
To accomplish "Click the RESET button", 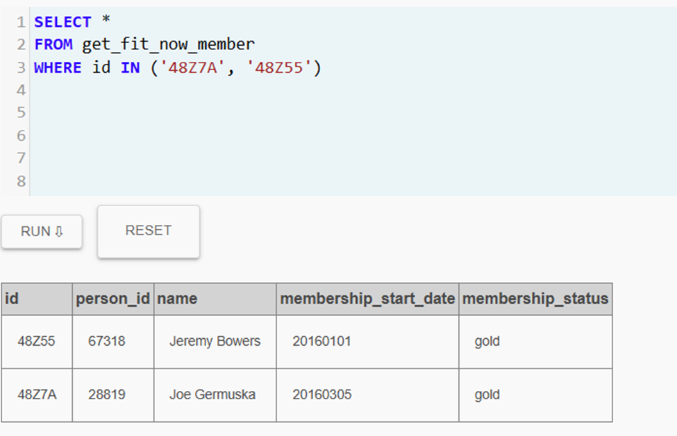I will (149, 231).
